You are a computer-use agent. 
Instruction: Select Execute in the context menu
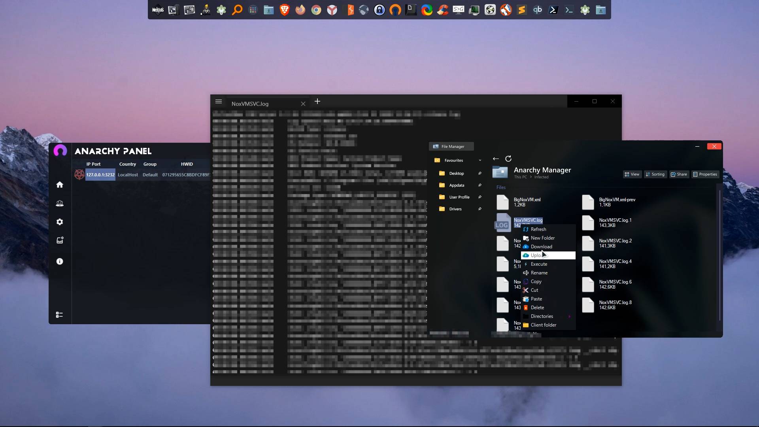[539, 264]
